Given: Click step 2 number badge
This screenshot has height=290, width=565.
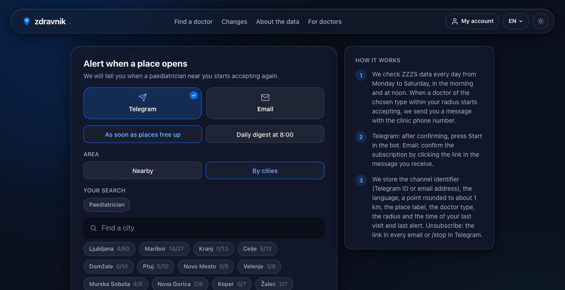Looking at the screenshot, I should tap(361, 137).
